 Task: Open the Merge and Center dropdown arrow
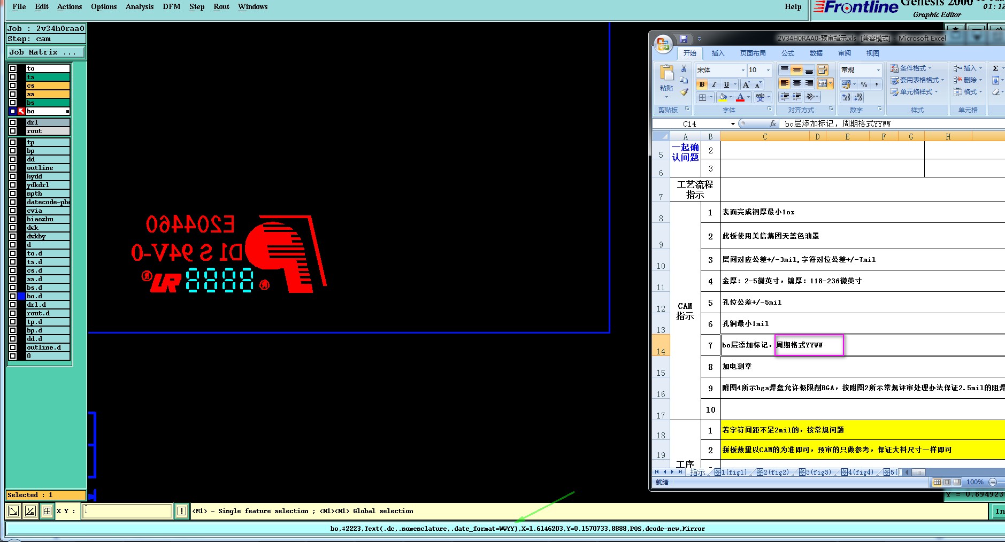pyautogui.click(x=831, y=83)
